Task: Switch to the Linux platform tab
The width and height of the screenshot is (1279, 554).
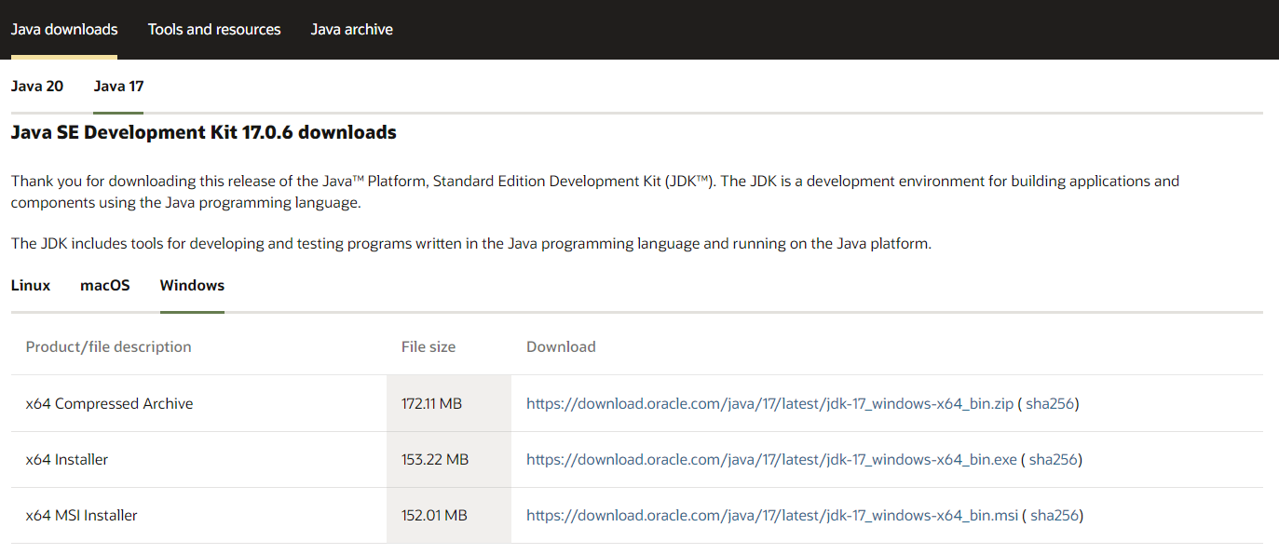Action: [x=31, y=285]
